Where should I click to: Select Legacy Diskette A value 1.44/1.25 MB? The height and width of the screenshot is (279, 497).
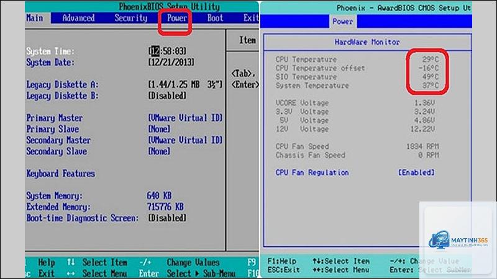(185, 84)
